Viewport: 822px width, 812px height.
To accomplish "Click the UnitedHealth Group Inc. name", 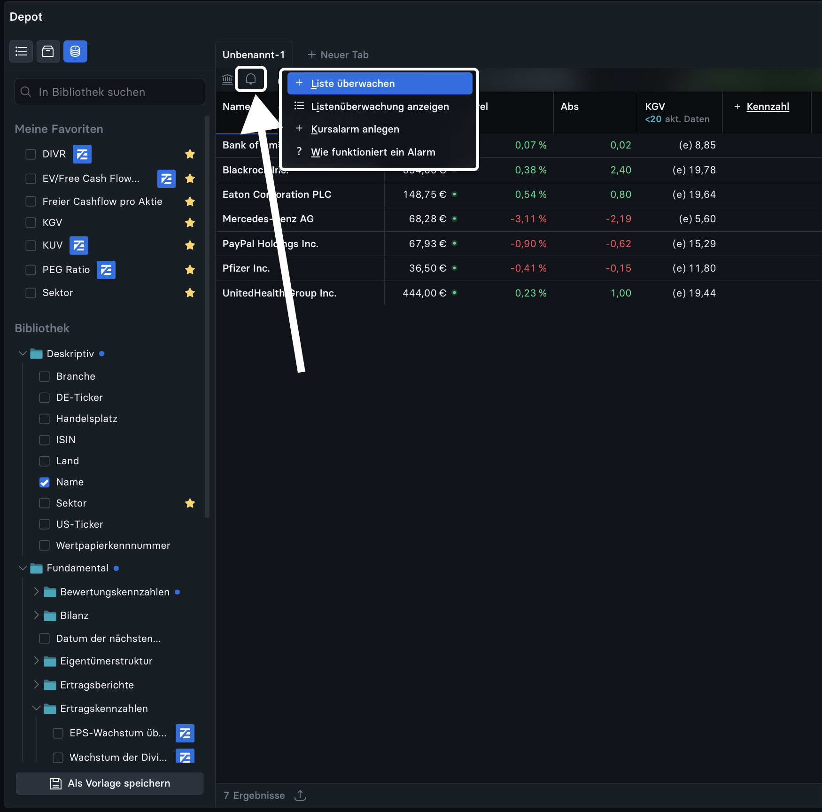I will point(279,293).
